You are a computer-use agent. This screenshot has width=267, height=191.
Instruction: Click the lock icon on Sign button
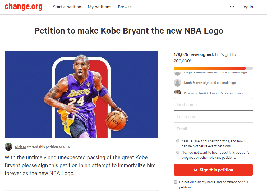[195, 170]
